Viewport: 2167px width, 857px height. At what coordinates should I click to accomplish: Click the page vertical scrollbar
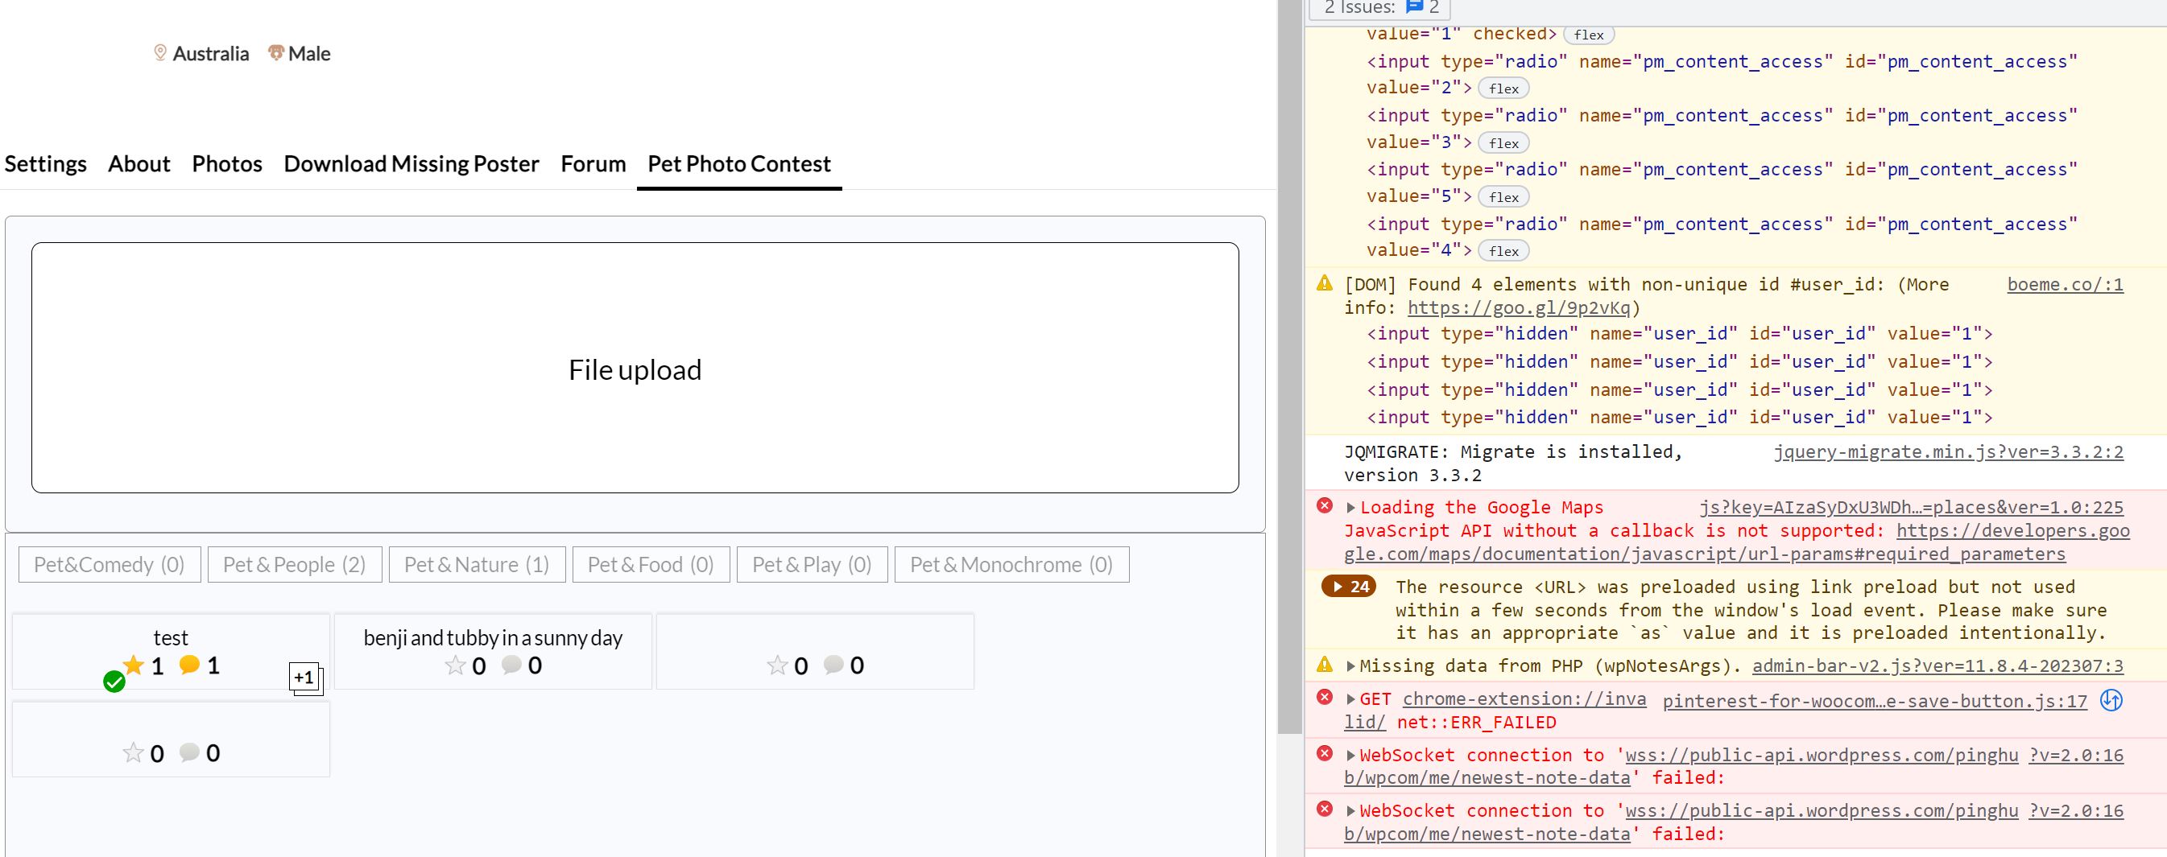1288,366
